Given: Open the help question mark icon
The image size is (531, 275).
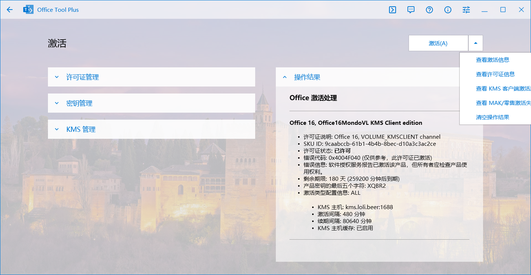Looking at the screenshot, I should click(x=429, y=10).
